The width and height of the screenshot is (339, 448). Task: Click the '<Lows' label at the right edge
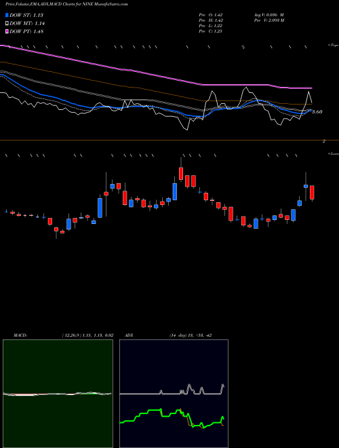click(333, 154)
